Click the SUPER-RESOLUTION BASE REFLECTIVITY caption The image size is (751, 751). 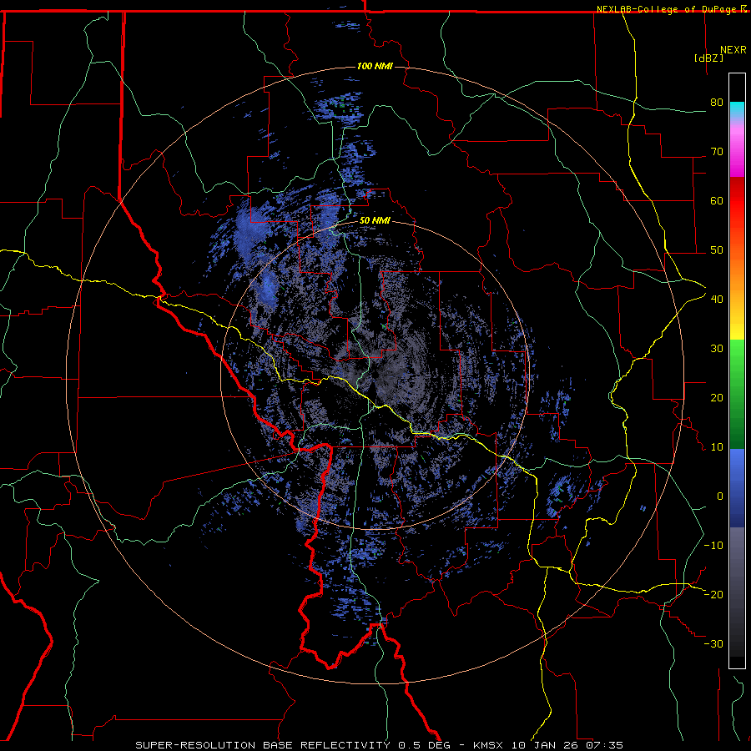pyautogui.click(x=263, y=745)
